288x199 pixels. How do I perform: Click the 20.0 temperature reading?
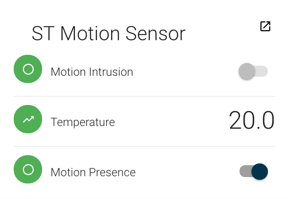[251, 121]
